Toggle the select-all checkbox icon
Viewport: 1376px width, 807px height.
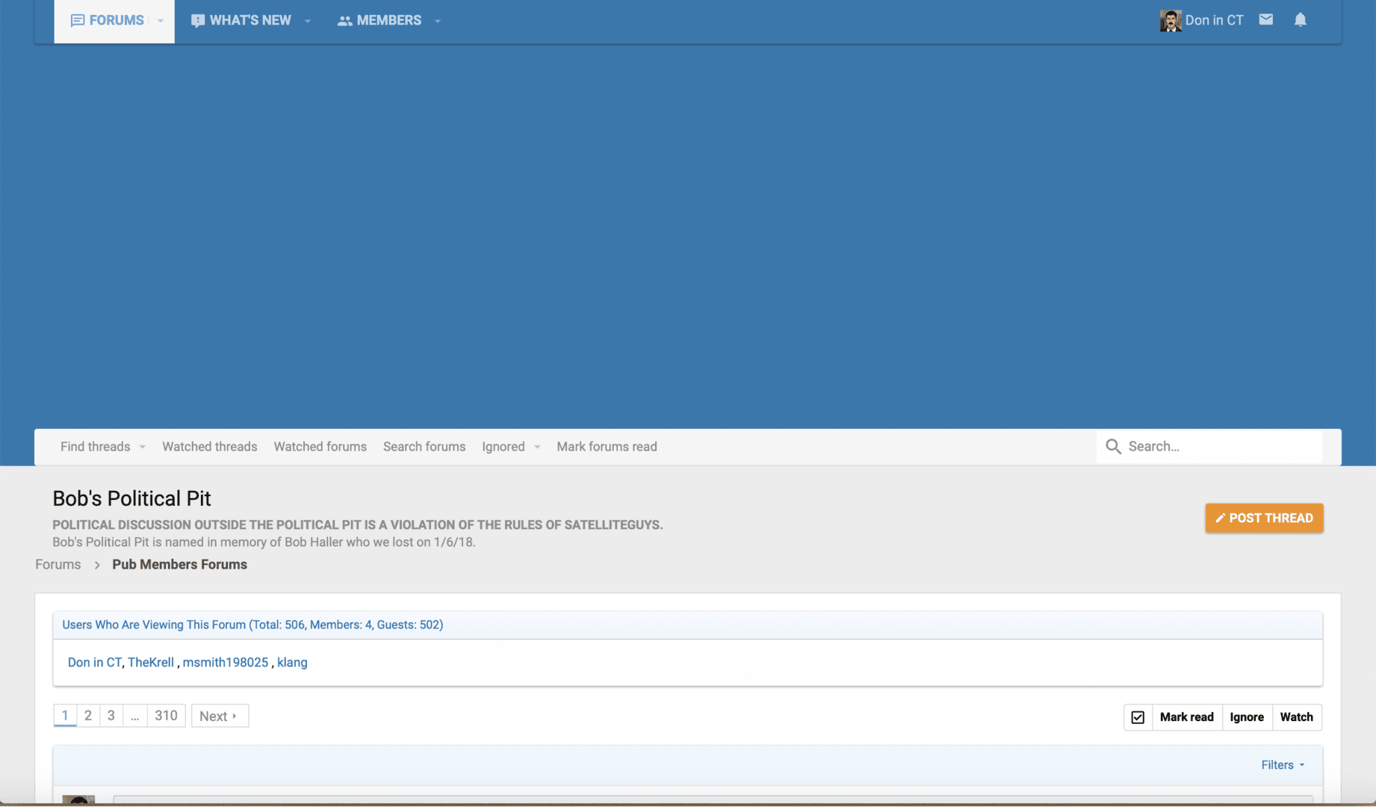point(1138,717)
